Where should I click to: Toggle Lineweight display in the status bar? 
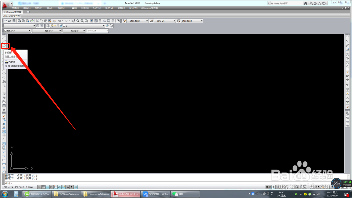click(72, 187)
